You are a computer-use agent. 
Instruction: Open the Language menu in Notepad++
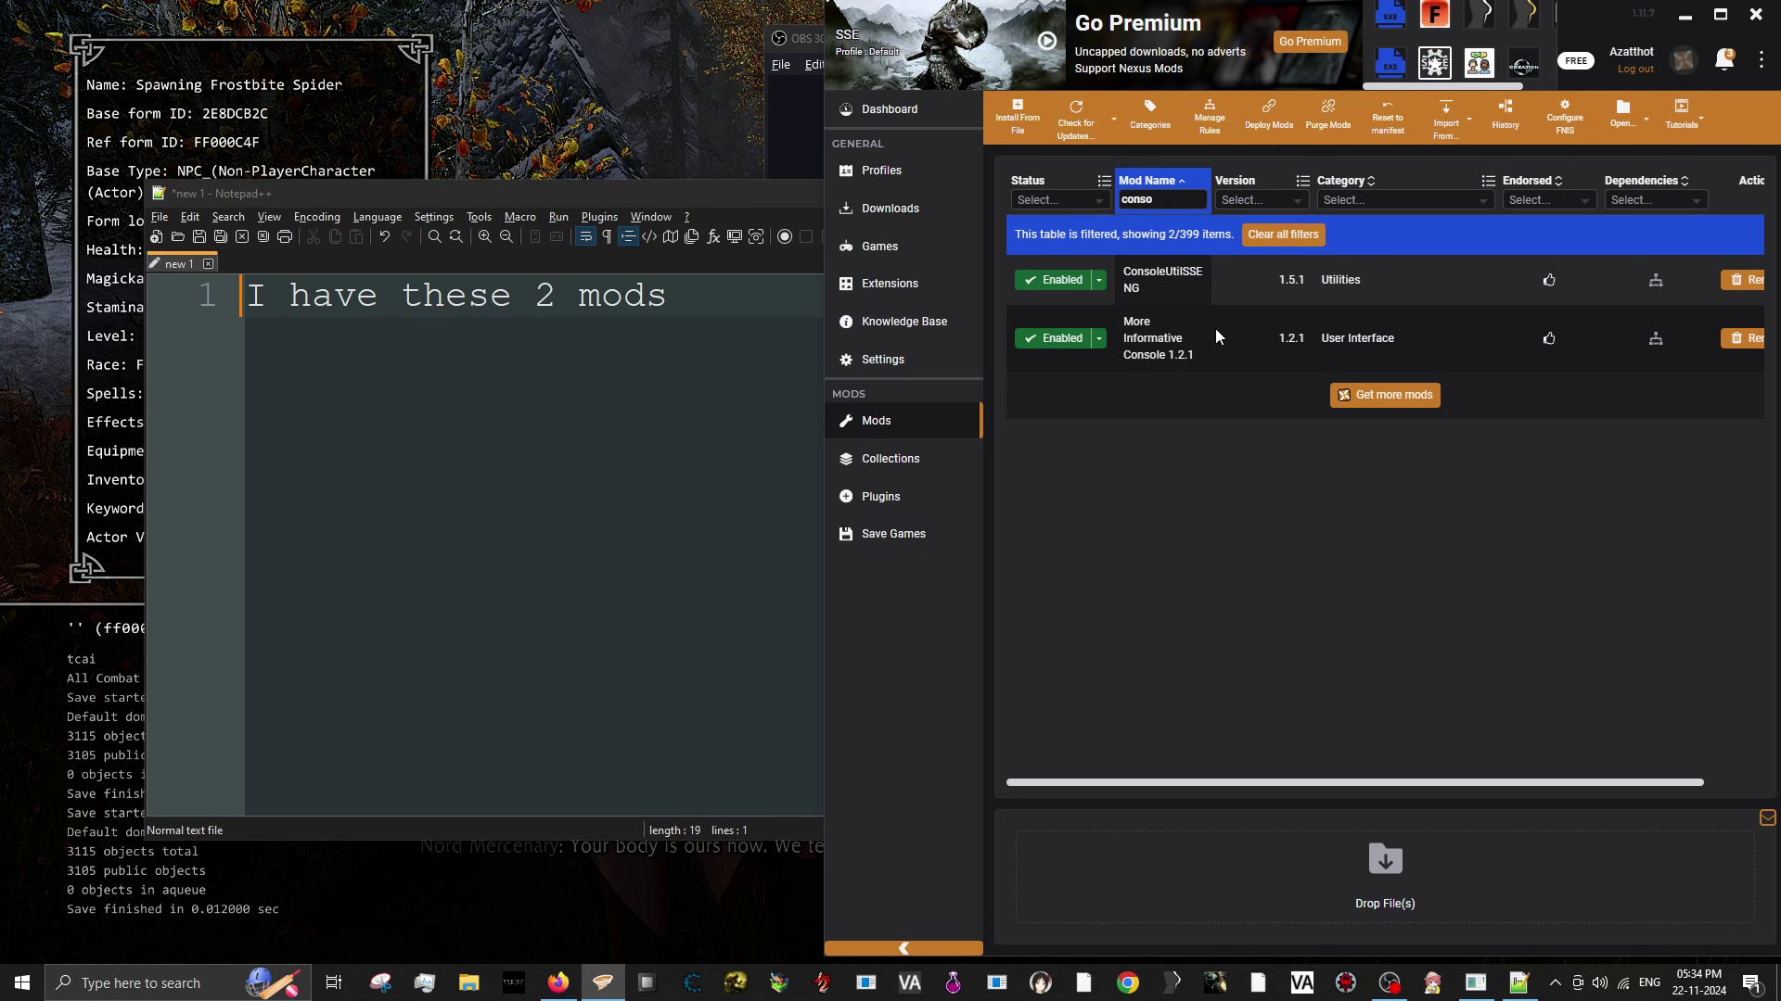[x=378, y=217]
